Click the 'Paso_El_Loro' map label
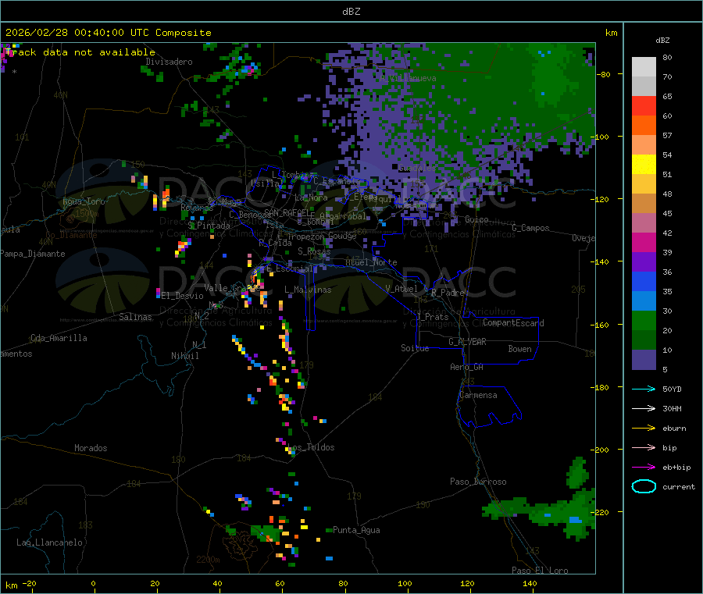The image size is (703, 594). pyautogui.click(x=540, y=571)
